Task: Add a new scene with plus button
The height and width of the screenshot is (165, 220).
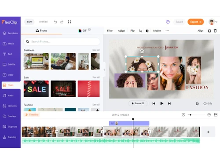Action: tap(208, 132)
